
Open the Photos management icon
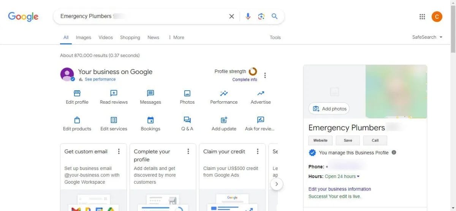(x=187, y=93)
